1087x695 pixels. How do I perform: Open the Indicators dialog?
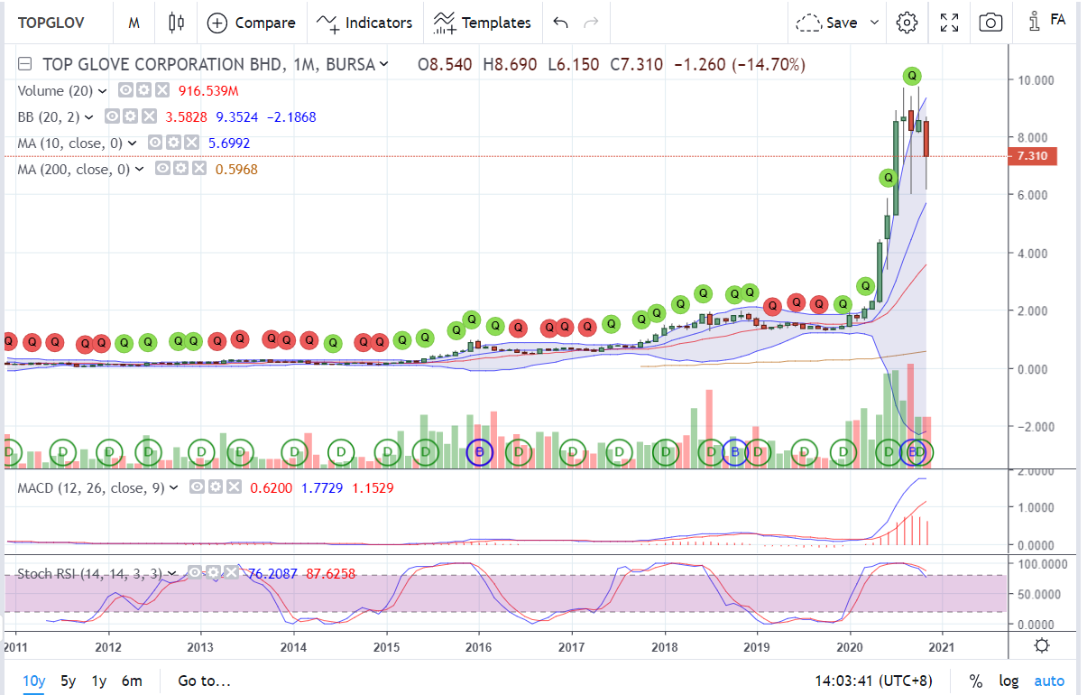(x=365, y=22)
